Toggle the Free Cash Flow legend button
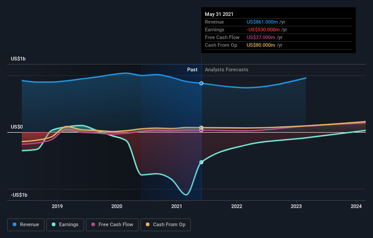Image resolution: width=373 pixels, height=238 pixels. pyautogui.click(x=112, y=225)
